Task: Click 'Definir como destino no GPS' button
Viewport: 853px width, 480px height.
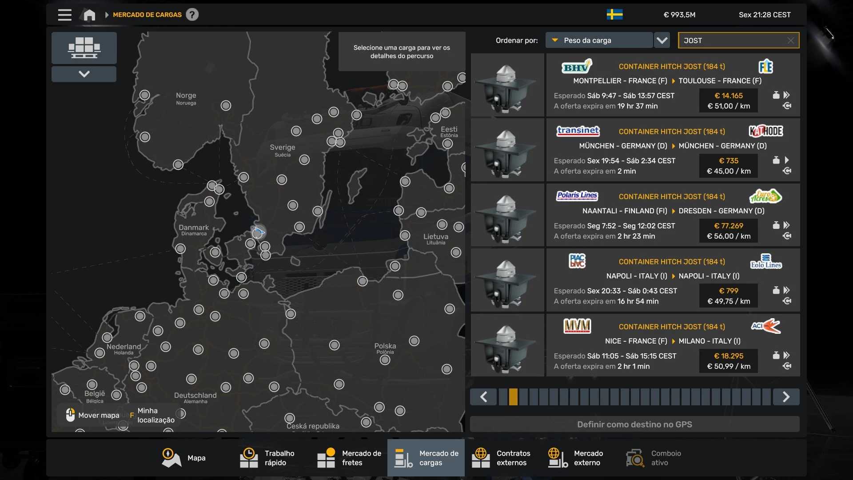Action: 634,424
